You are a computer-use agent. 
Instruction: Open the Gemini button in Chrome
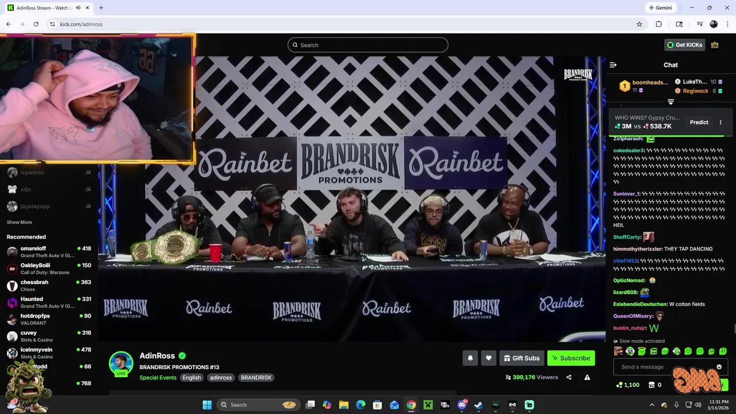(x=660, y=8)
